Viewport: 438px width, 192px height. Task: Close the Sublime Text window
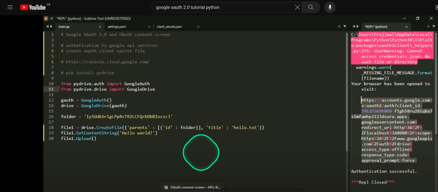(x=431, y=18)
